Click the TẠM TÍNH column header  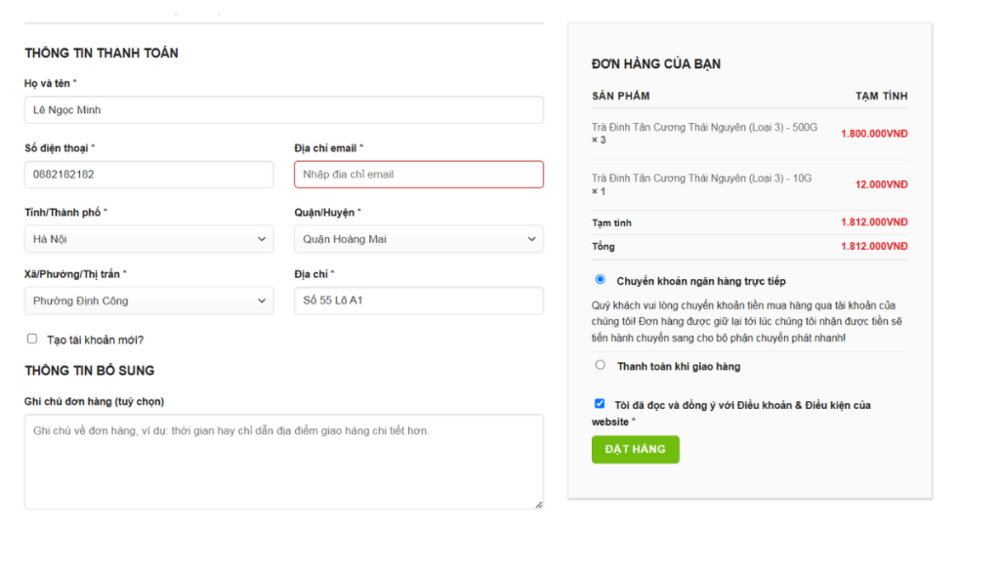(x=882, y=97)
